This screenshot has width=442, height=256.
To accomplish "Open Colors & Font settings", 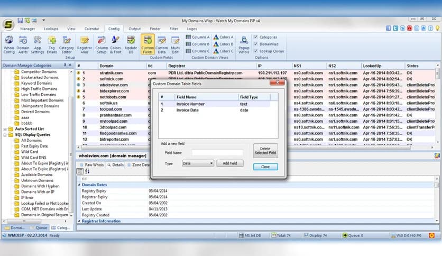I will 116,41.
